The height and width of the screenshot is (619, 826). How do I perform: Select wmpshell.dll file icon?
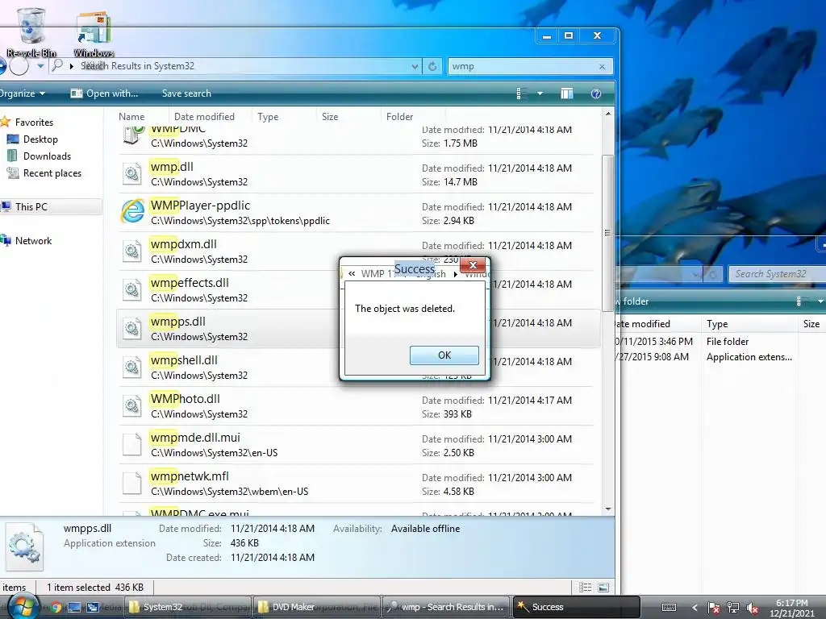pyautogui.click(x=131, y=367)
